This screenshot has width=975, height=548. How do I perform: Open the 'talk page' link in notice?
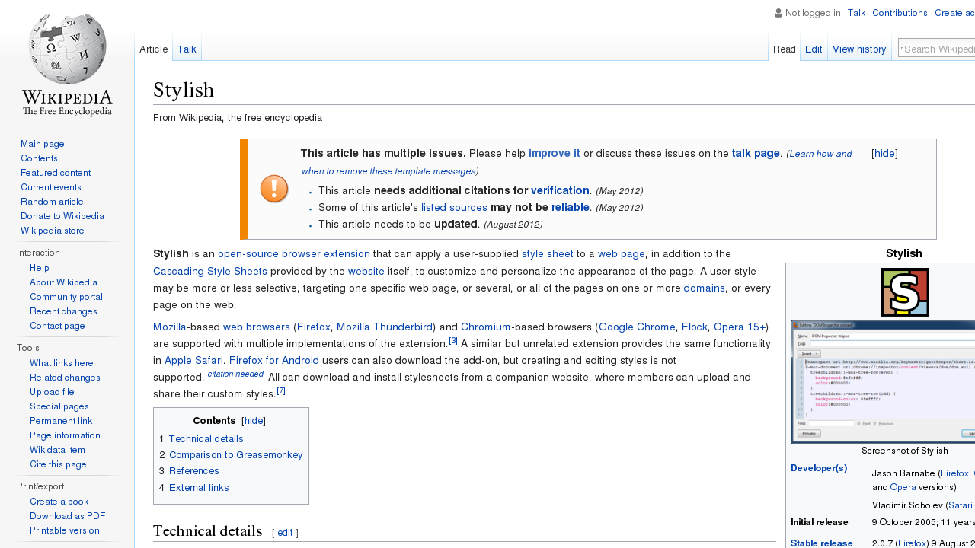[x=756, y=154]
